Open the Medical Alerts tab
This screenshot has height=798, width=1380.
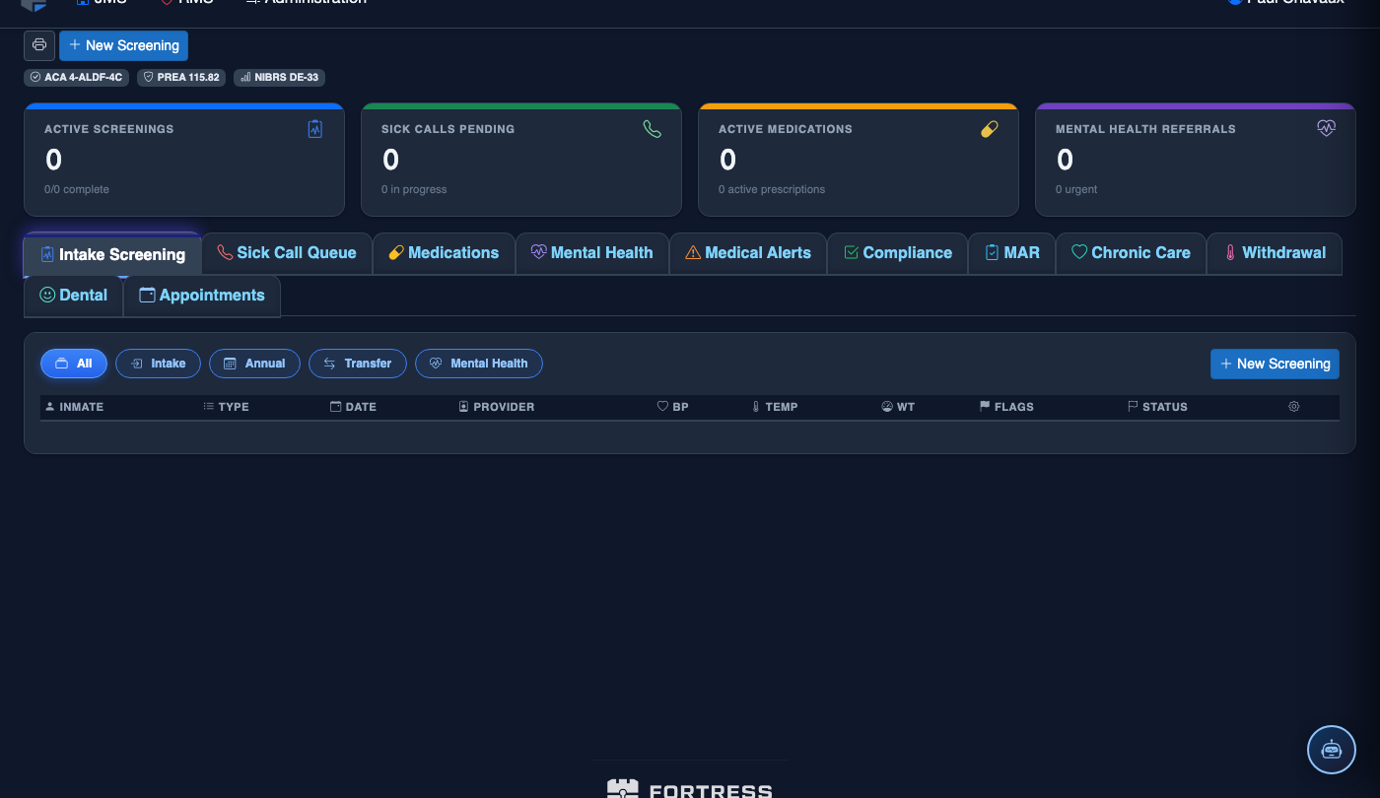748,253
